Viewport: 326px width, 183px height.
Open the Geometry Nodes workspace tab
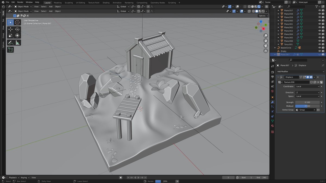[x=158, y=3]
